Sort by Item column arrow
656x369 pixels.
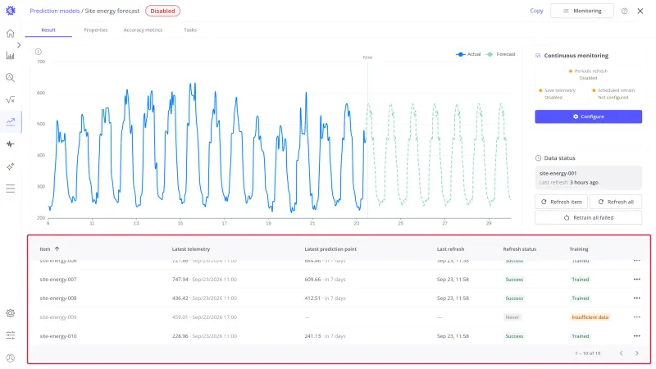coord(57,249)
